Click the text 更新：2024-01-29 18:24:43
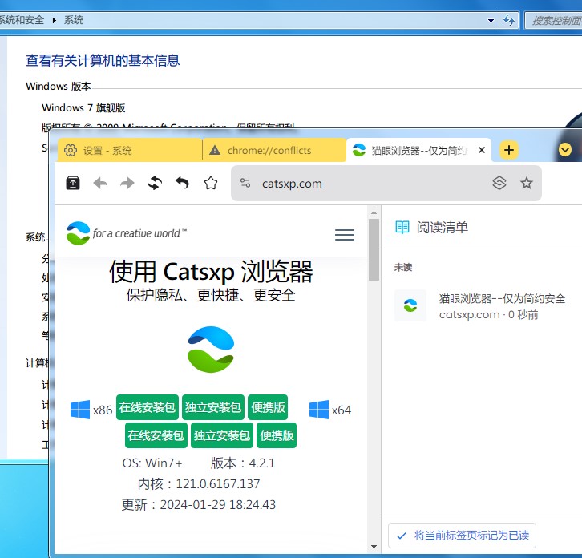Screen dimensions: 582x558 199,504
